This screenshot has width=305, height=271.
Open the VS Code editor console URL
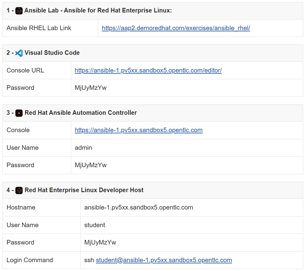pyautogui.click(x=148, y=70)
